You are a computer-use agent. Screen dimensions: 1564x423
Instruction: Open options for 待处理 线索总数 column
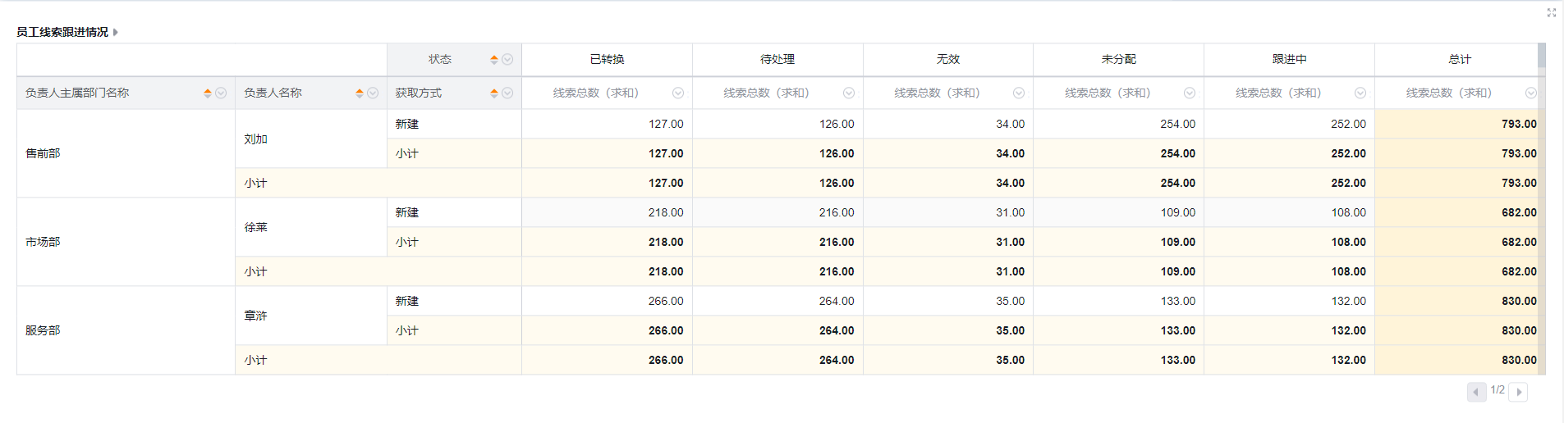849,93
